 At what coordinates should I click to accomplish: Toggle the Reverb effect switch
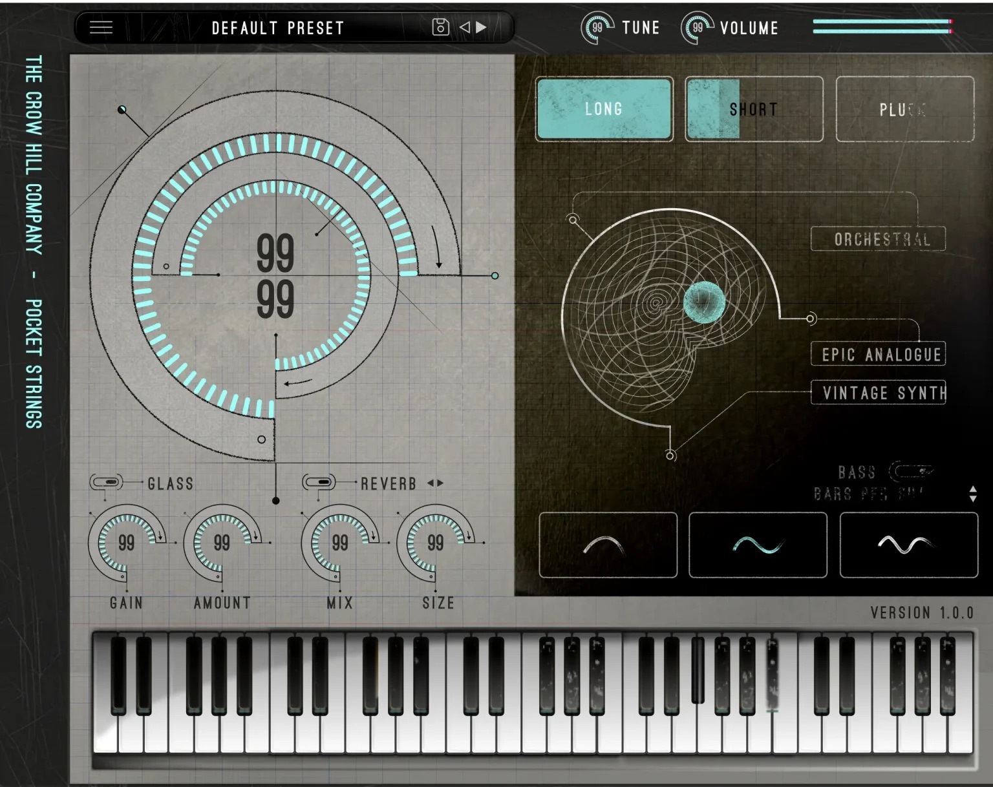click(319, 483)
